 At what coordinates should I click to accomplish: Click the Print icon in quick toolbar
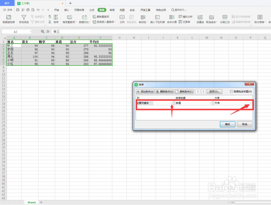pos(28,10)
